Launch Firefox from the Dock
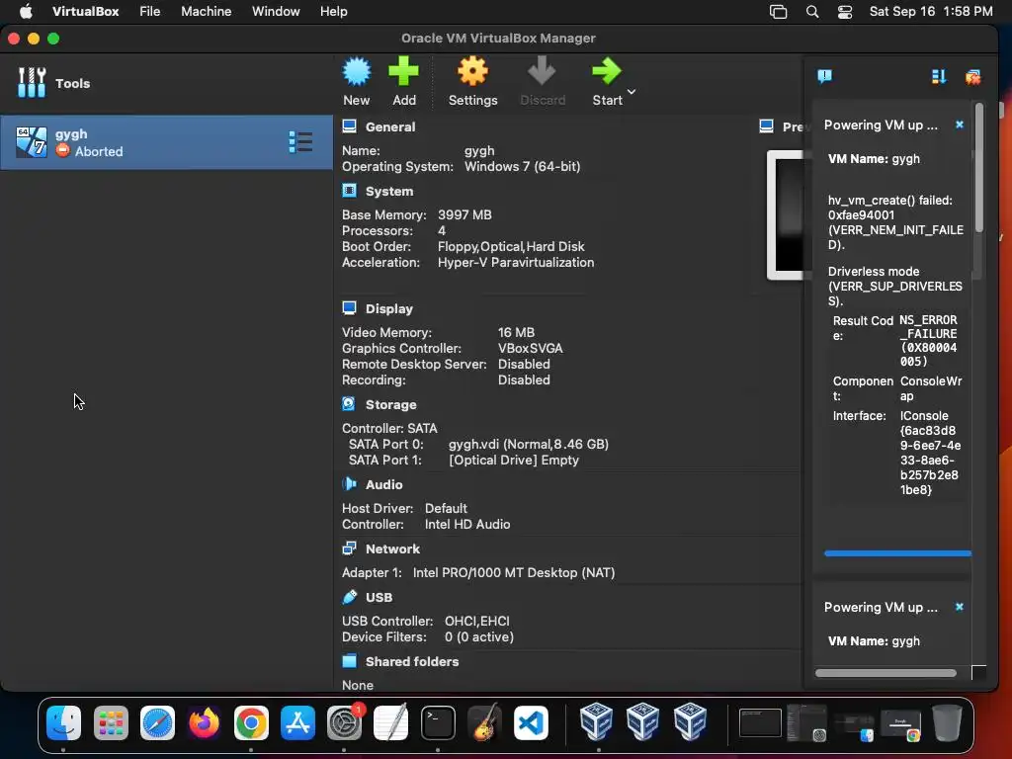Image resolution: width=1012 pixels, height=759 pixels. [204, 722]
